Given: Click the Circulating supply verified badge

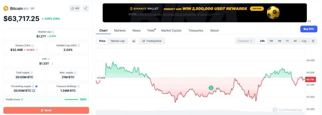Looking at the screenshot, I should click(x=36, y=86).
